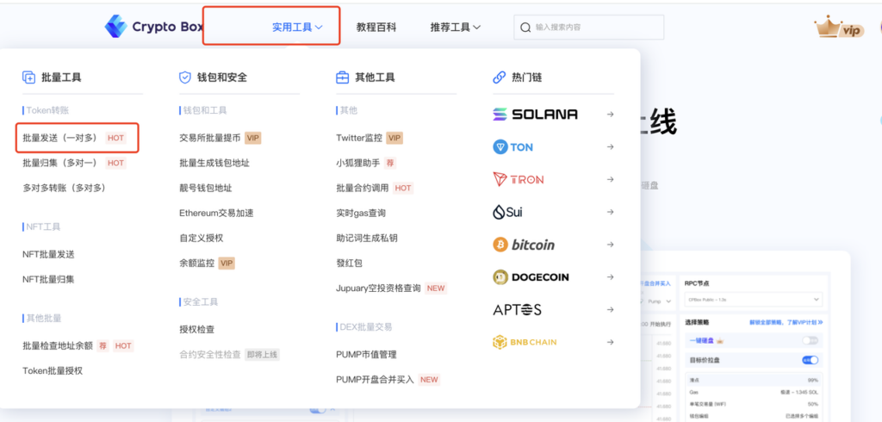Image resolution: width=882 pixels, height=422 pixels.
Task: Select the DOGECOIN chain logo
Action: [x=531, y=276]
